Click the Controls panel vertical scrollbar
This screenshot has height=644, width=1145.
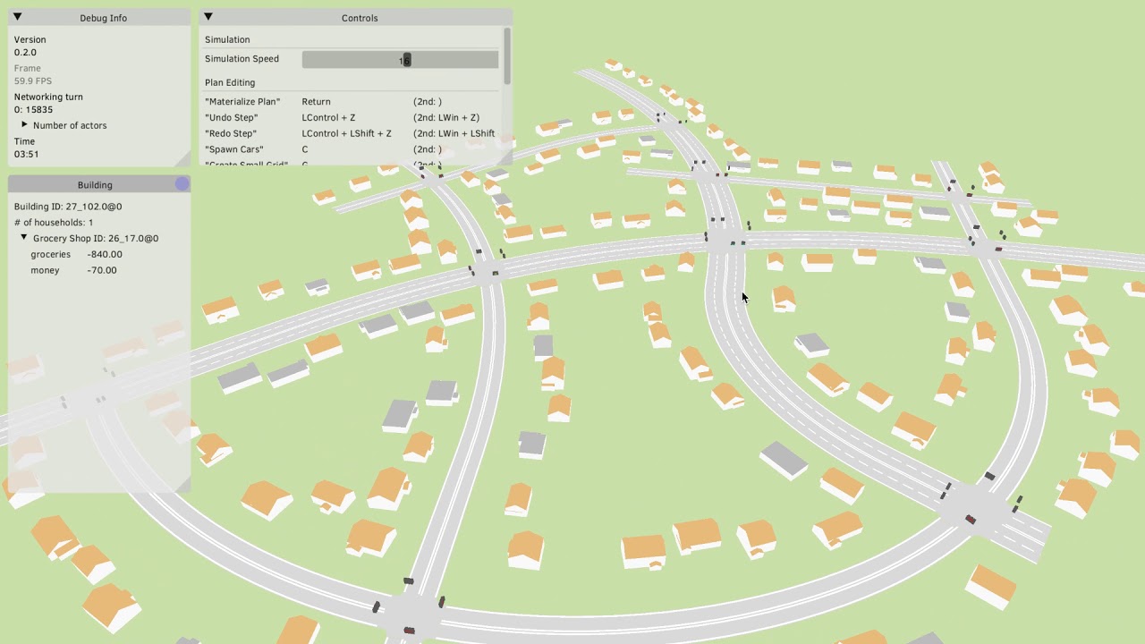tap(507, 55)
